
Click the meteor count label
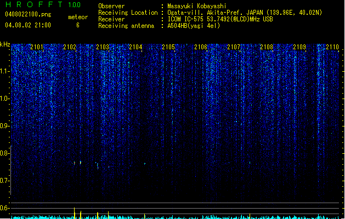pos(78,17)
